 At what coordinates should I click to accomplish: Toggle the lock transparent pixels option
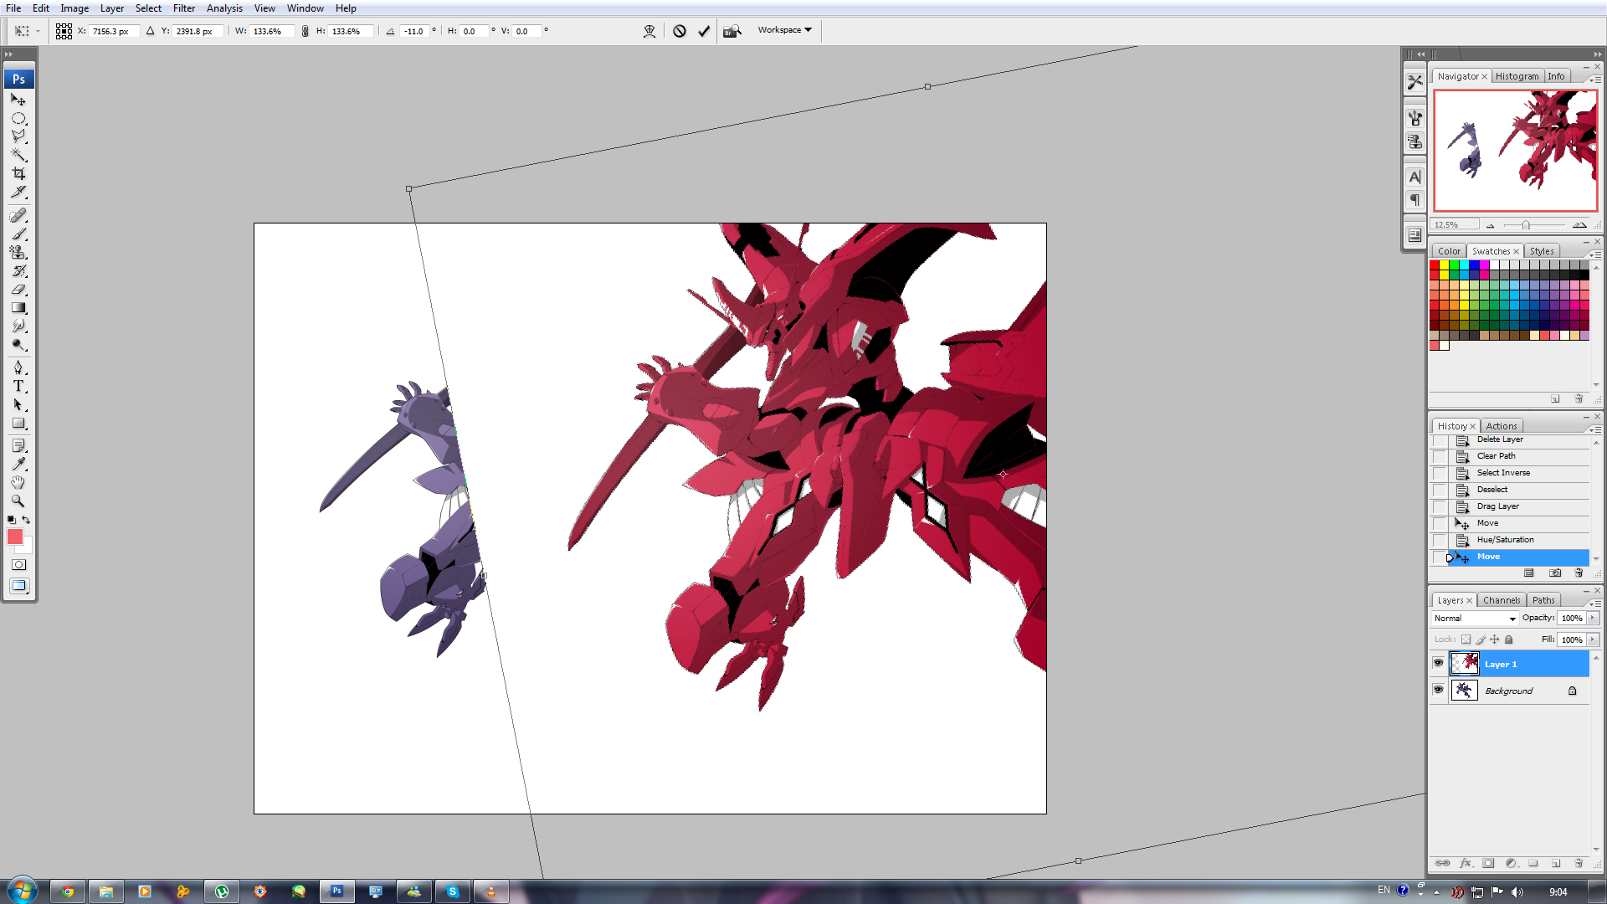pos(1466,639)
